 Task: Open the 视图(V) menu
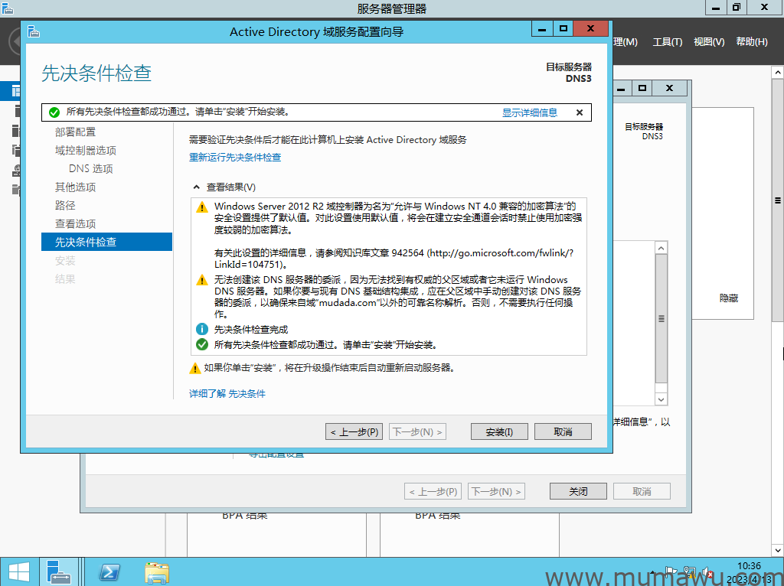pyautogui.click(x=708, y=42)
